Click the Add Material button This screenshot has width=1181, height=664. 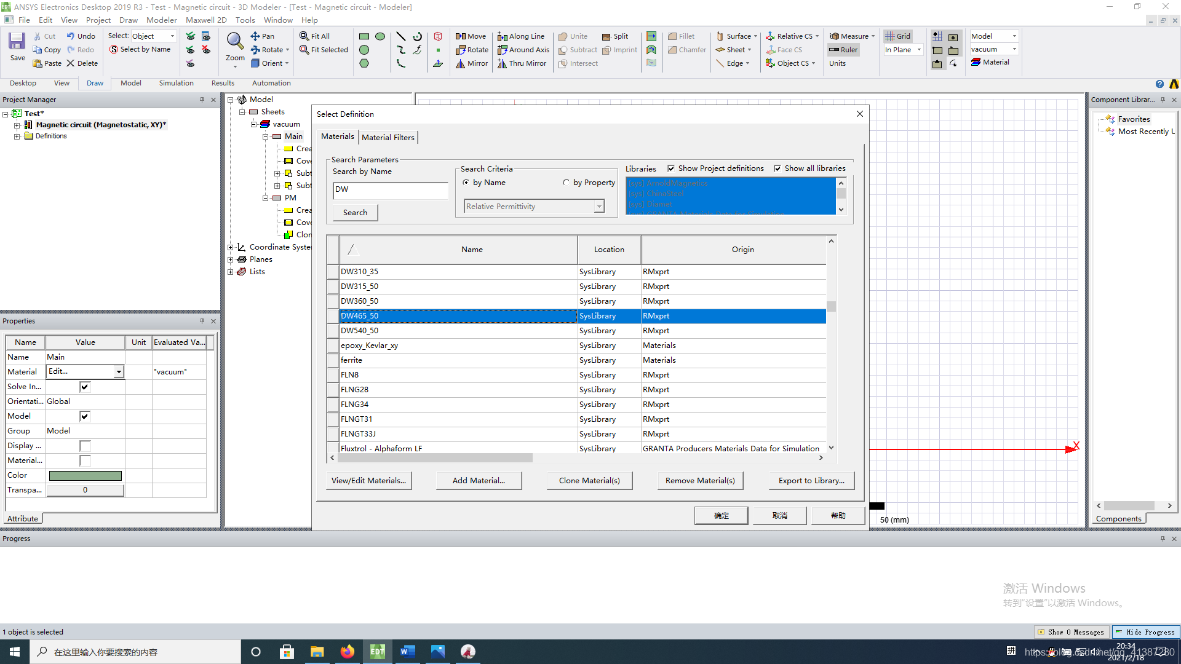point(479,481)
